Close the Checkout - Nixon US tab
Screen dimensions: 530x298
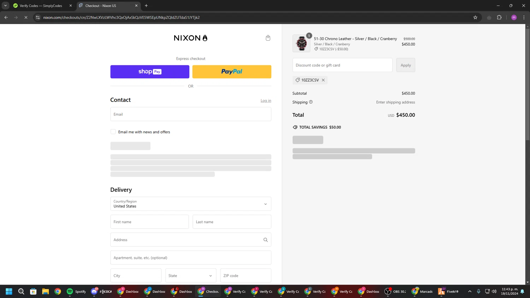tap(136, 6)
